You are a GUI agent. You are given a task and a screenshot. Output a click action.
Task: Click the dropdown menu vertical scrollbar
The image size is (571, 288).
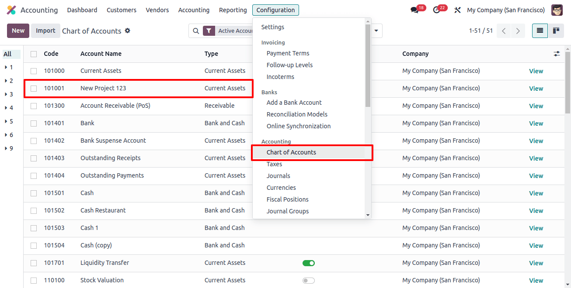(368, 65)
